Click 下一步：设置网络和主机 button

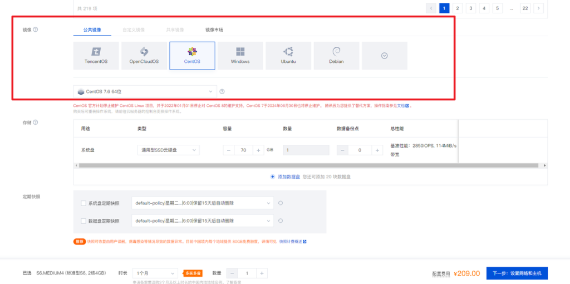tap(517, 273)
